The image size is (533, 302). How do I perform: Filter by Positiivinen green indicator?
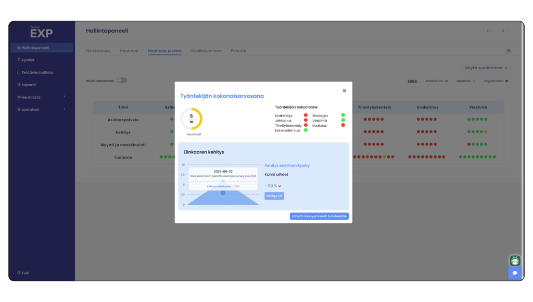click(x=446, y=81)
